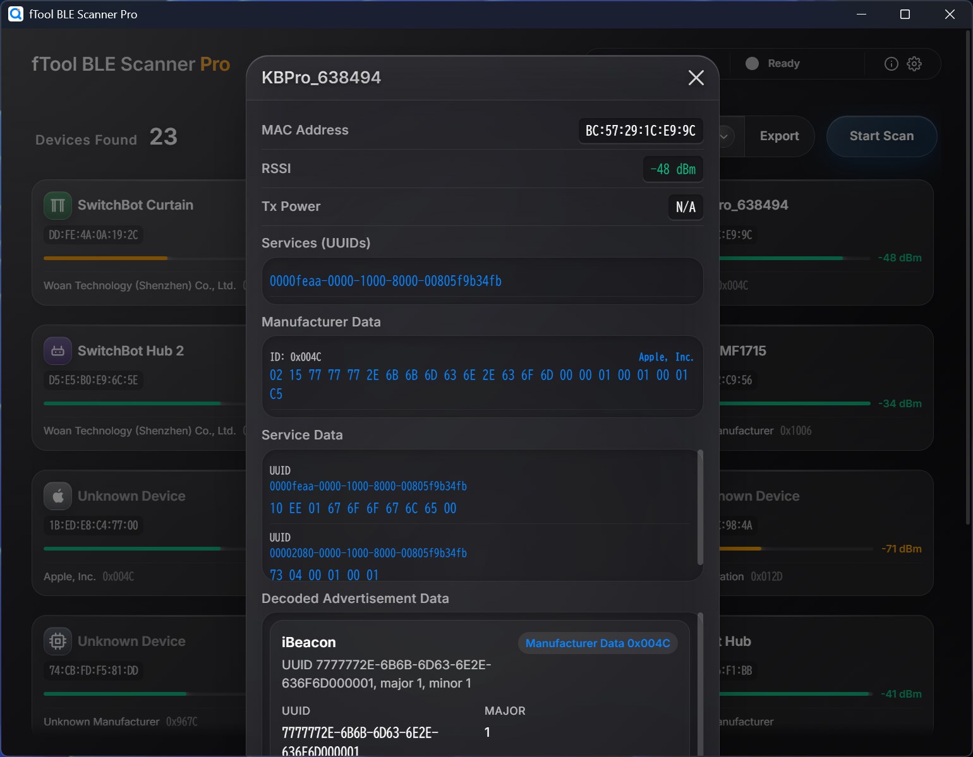Select the MAC address BC:57:29:1C:E9:9C

(x=640, y=131)
